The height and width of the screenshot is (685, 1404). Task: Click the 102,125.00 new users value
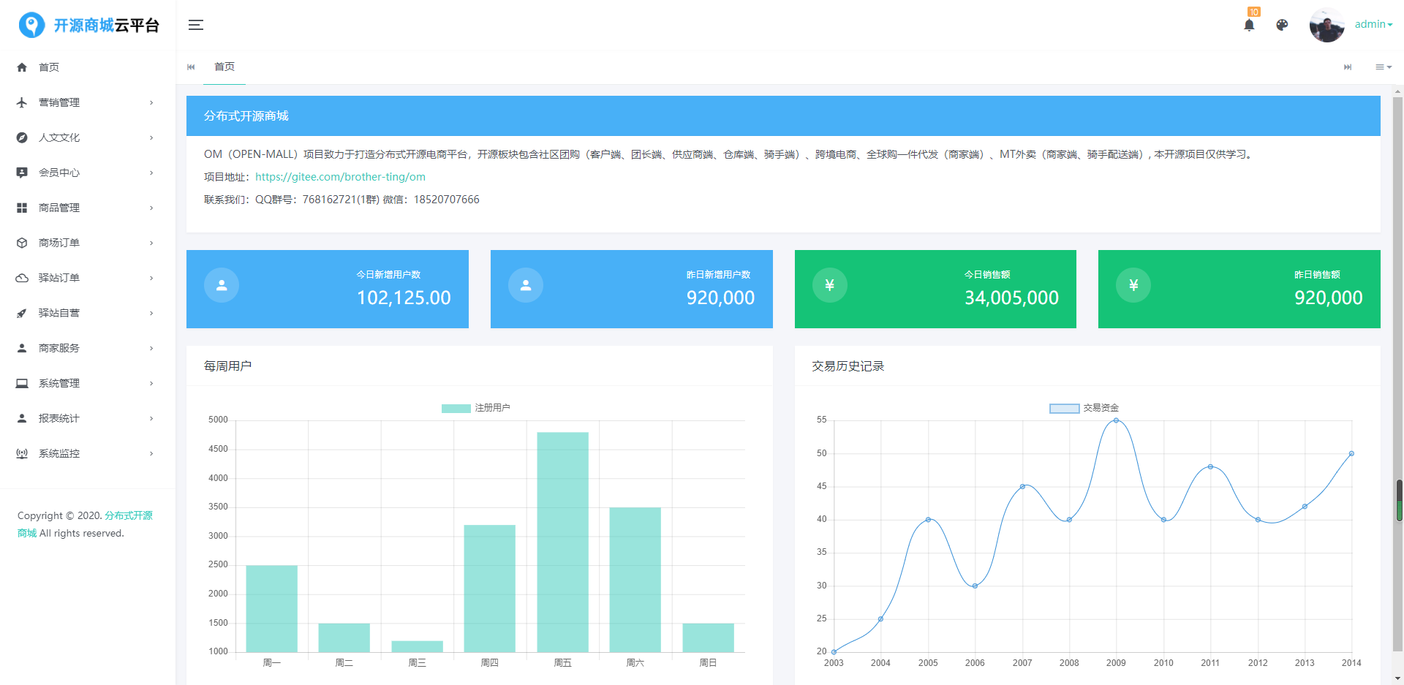[404, 298]
